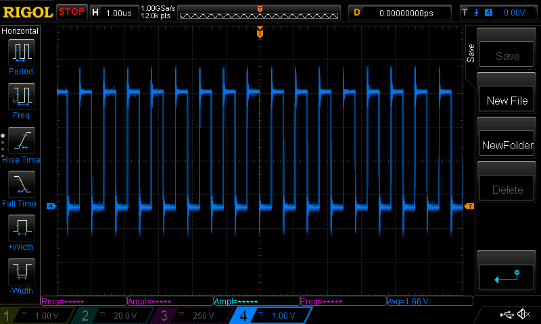Click the magenta Ampl measurement readout
Screen dimensions: 541x324
[x=170, y=301]
